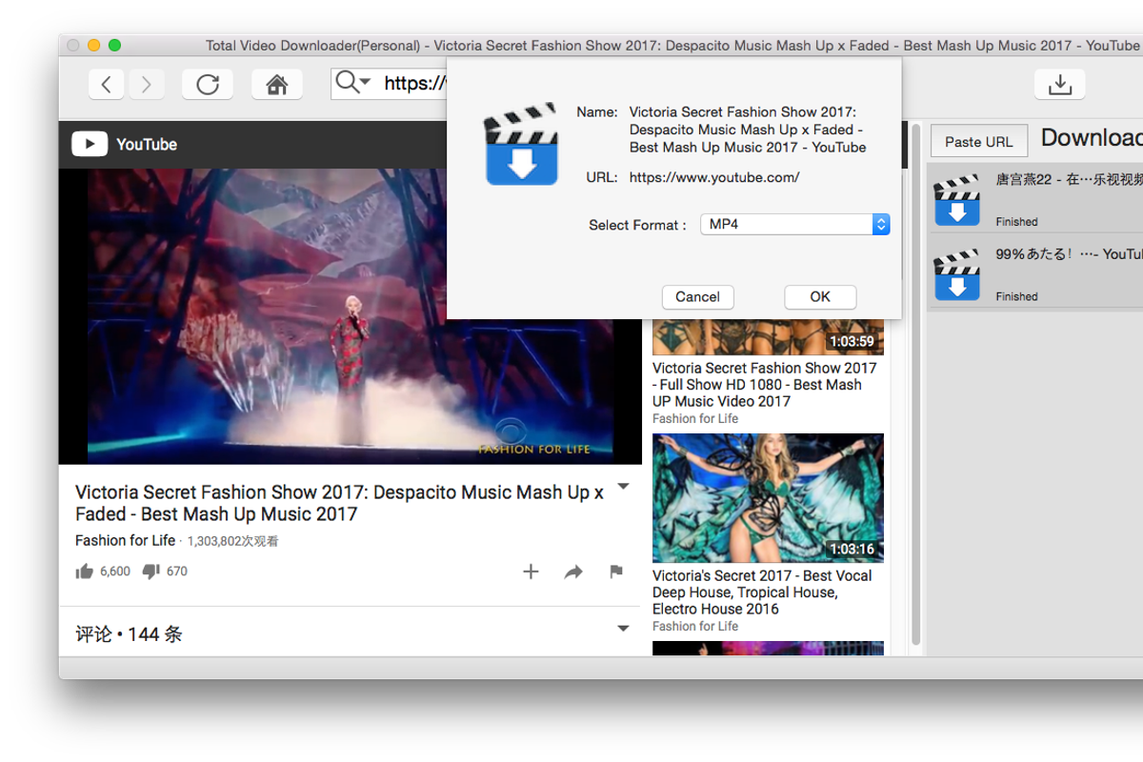Open the 1:03:16 video thumbnail

click(768, 498)
